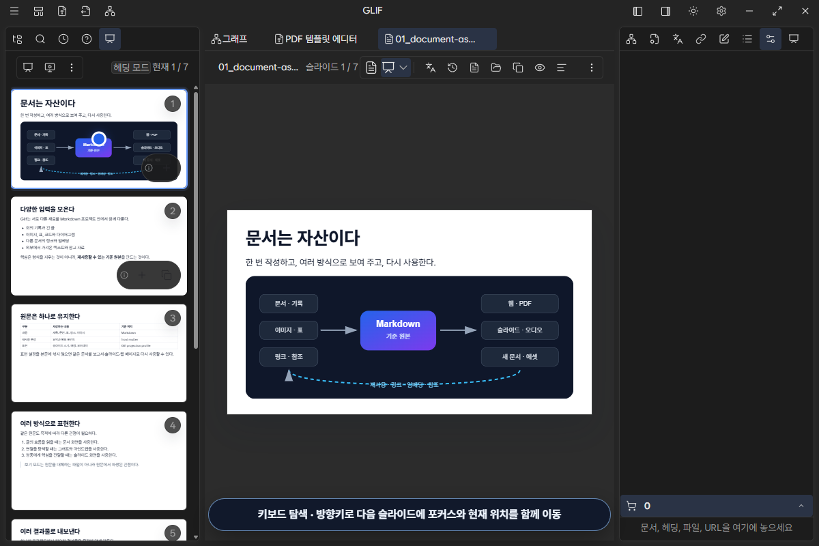
Task: Open the file link icon in right panel
Action: 655,39
